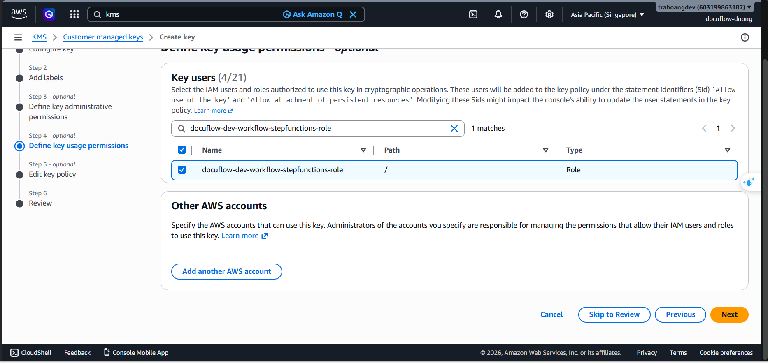The image size is (768, 363).
Task: Uncheck docuflow-dev-workflow-stepfunctions-role checkbox
Action: pos(182,170)
